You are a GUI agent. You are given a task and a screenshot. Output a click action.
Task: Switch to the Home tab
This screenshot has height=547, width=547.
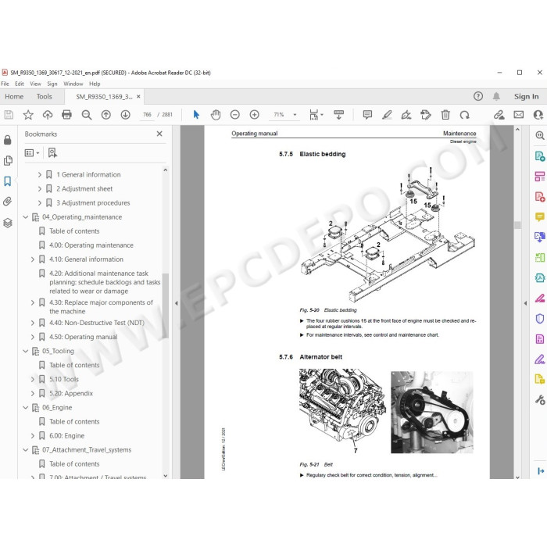tap(14, 96)
